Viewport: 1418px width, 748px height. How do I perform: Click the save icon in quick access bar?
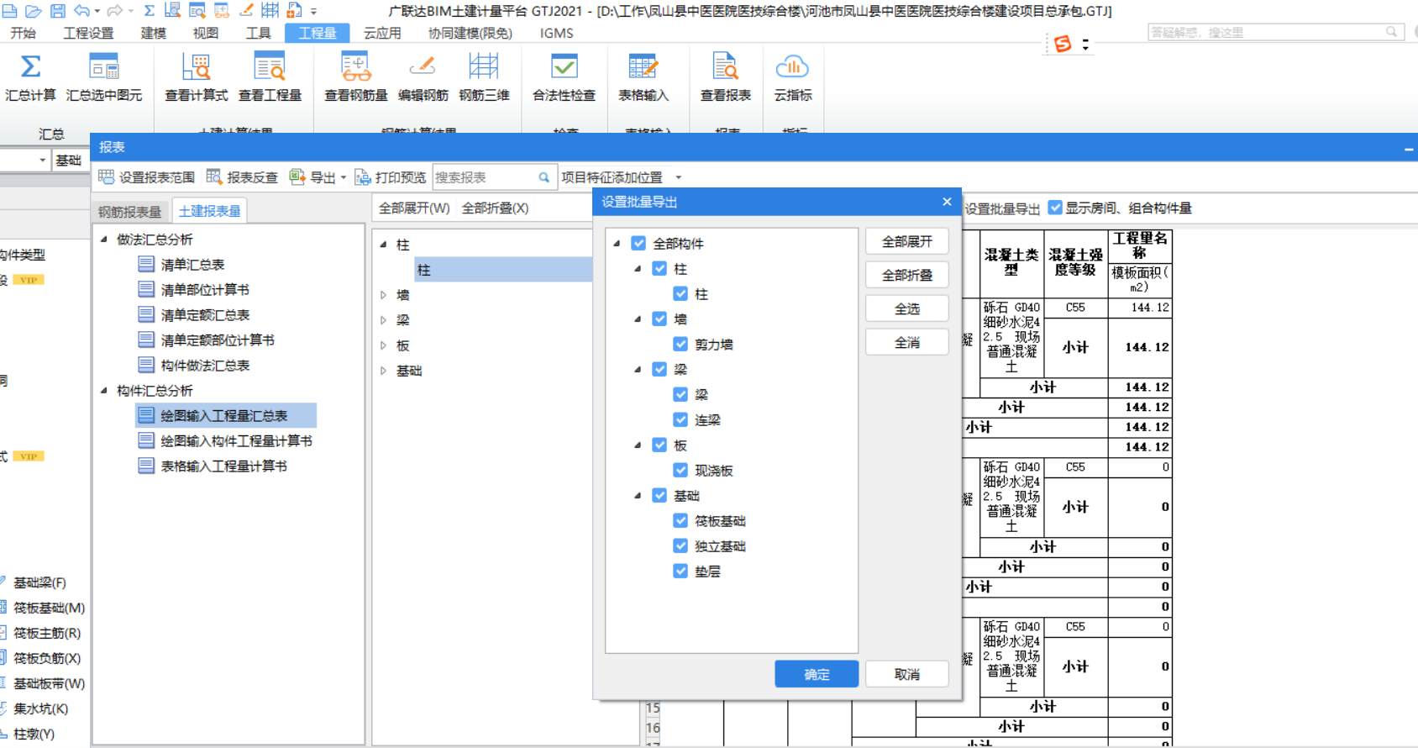[57, 11]
